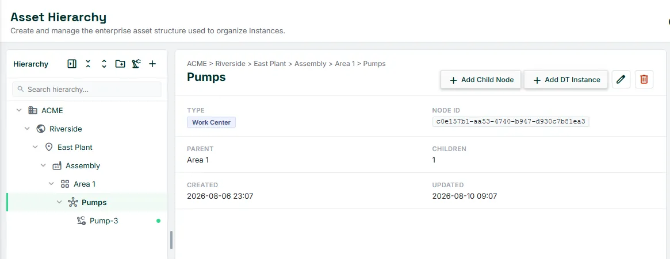Expand all hierarchy nodes icon
This screenshot has width=670, height=259.
104,64
